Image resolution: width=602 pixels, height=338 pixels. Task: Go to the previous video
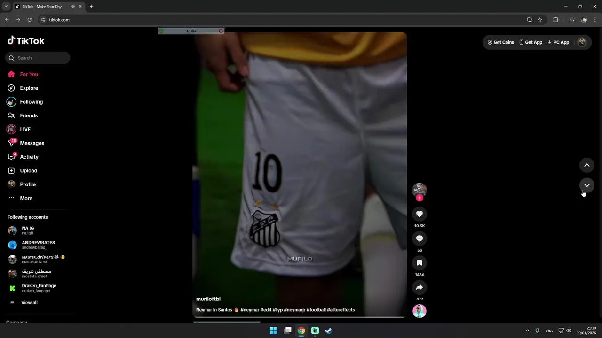point(586,165)
